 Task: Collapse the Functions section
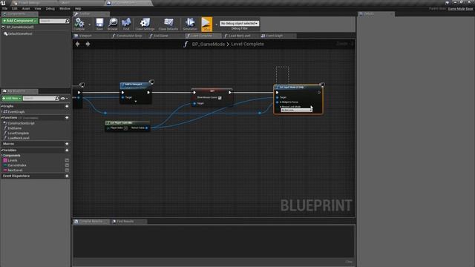[1, 117]
